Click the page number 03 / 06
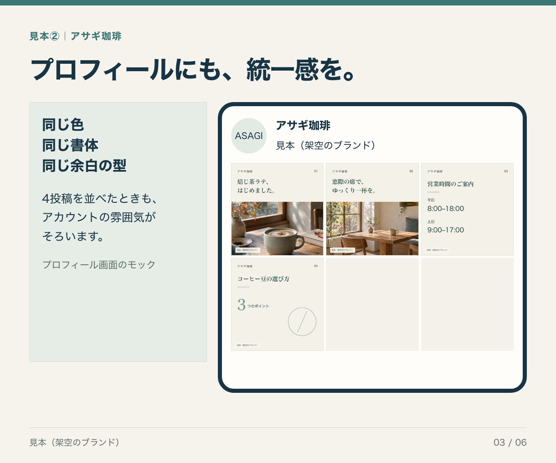 [x=510, y=442]
